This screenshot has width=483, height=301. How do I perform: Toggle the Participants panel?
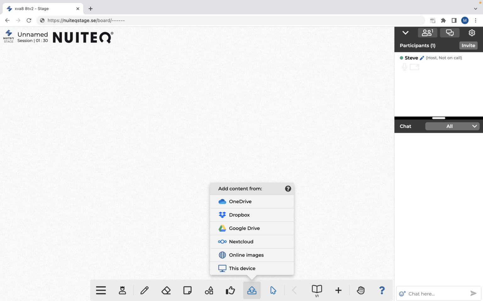[x=427, y=32]
